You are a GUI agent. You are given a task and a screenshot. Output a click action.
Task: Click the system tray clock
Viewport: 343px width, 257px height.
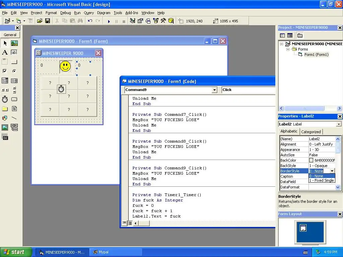tap(331, 252)
